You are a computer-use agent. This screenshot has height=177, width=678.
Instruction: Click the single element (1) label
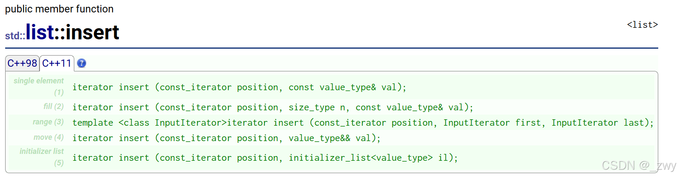39,86
